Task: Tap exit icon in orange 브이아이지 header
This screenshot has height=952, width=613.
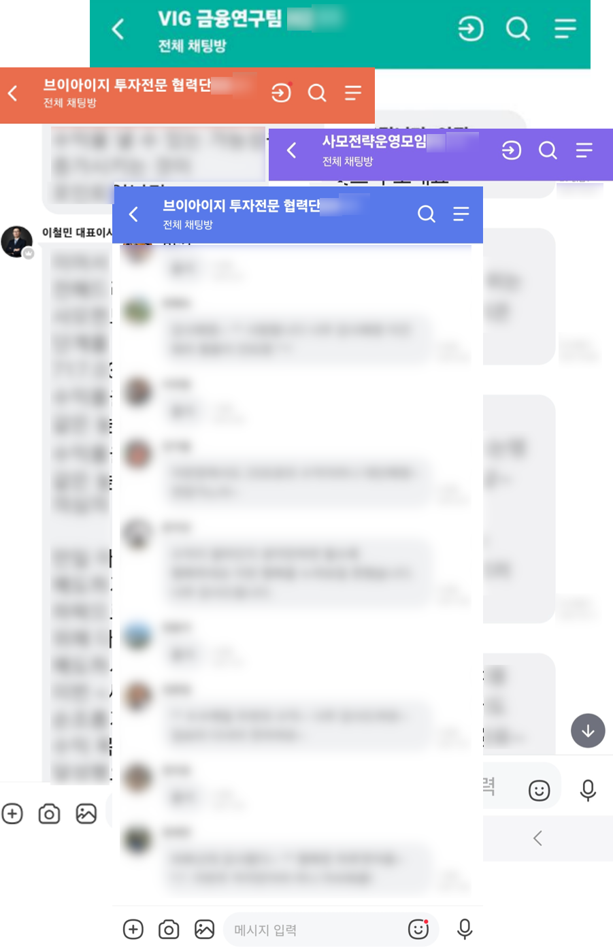Action: [281, 93]
